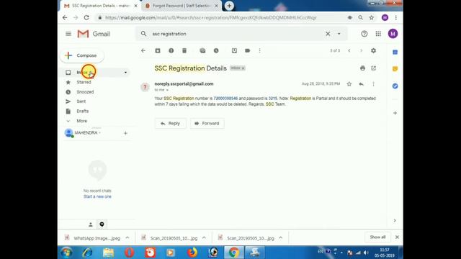Open the Tasks side panel icon

[x=395, y=86]
